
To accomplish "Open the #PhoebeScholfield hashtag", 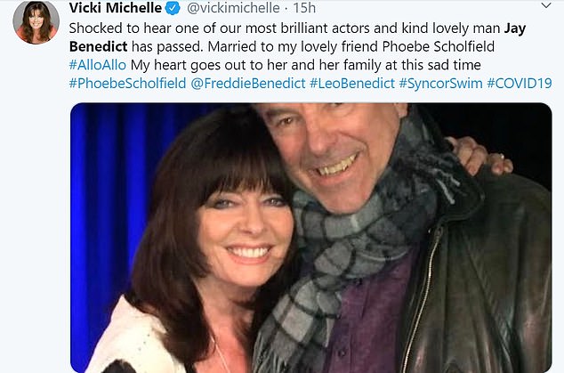I will click(x=128, y=83).
